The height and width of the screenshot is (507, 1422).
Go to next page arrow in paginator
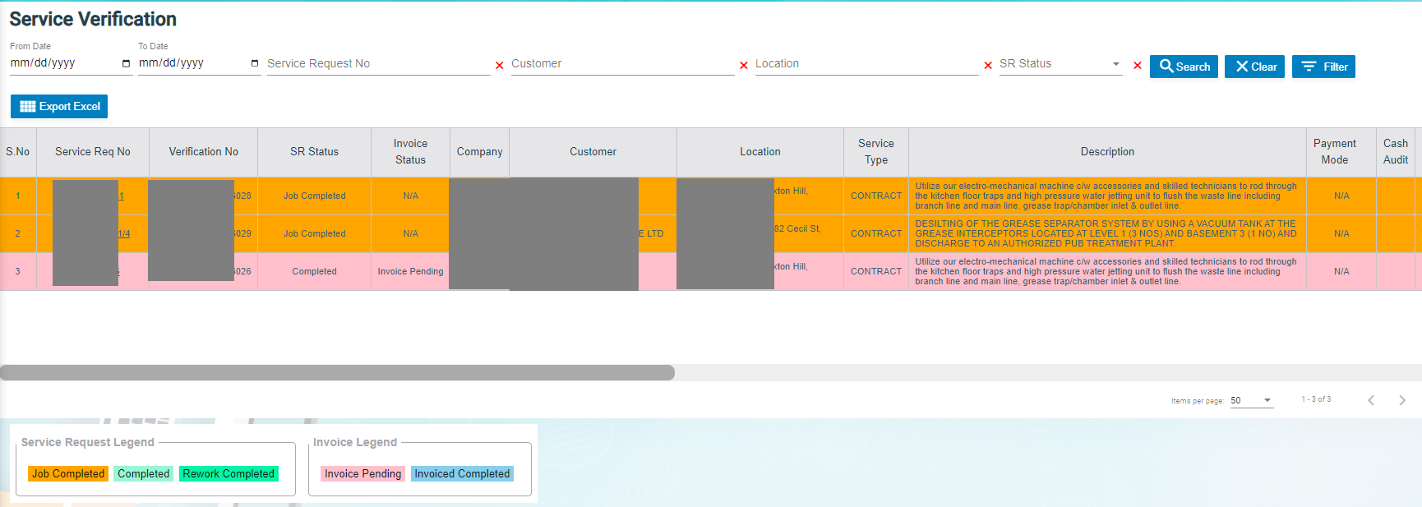[x=1401, y=400]
